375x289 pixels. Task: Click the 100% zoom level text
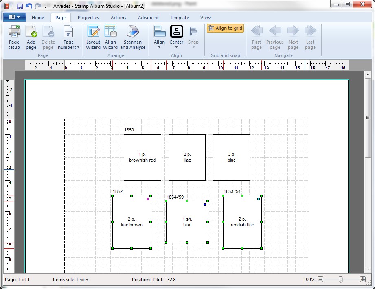(309, 280)
